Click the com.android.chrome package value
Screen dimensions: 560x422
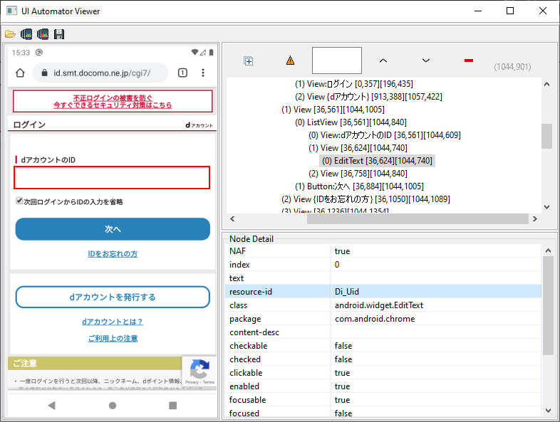pos(375,319)
